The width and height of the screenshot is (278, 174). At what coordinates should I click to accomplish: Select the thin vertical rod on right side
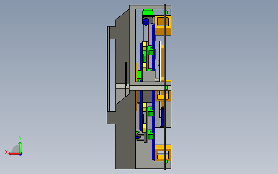pyautogui.click(x=165, y=87)
